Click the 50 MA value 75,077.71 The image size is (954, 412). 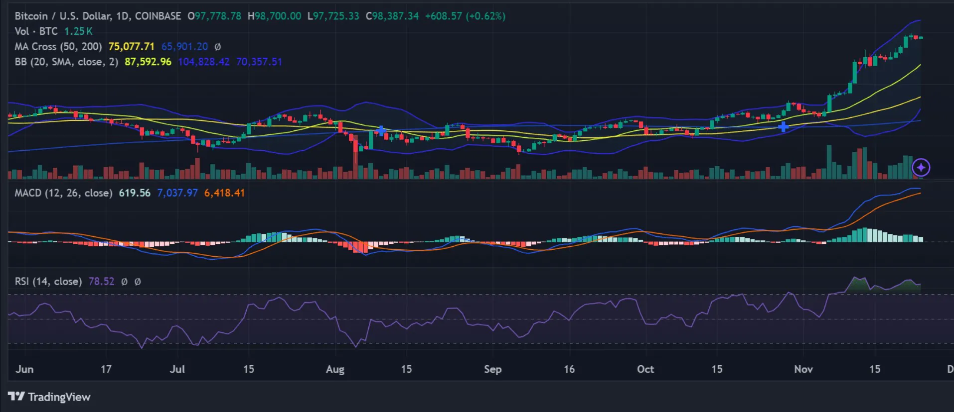132,47
